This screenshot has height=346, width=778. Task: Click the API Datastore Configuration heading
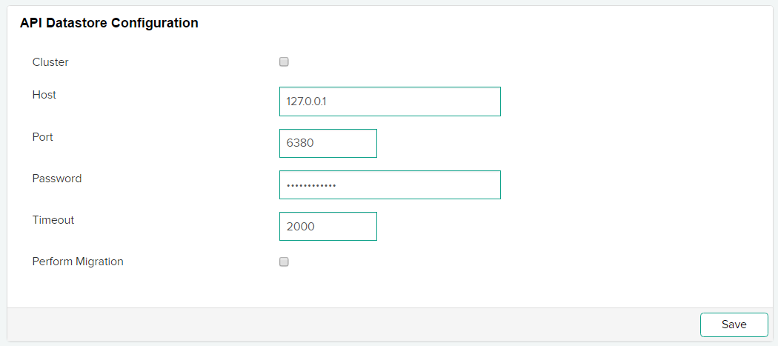click(109, 23)
